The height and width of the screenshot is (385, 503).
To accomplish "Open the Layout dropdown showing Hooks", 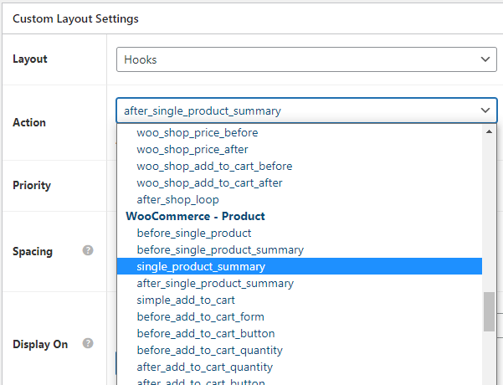I will point(306,60).
